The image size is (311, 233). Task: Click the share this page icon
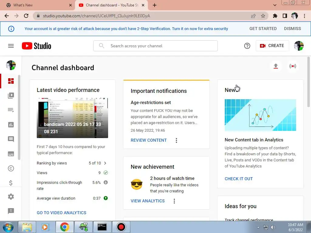click(253, 16)
